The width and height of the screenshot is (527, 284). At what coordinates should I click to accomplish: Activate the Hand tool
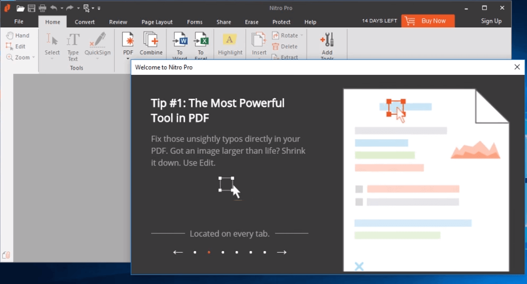18,35
